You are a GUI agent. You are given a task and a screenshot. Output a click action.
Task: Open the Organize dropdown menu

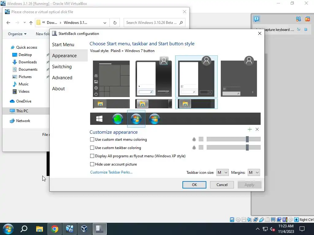tap(17, 34)
